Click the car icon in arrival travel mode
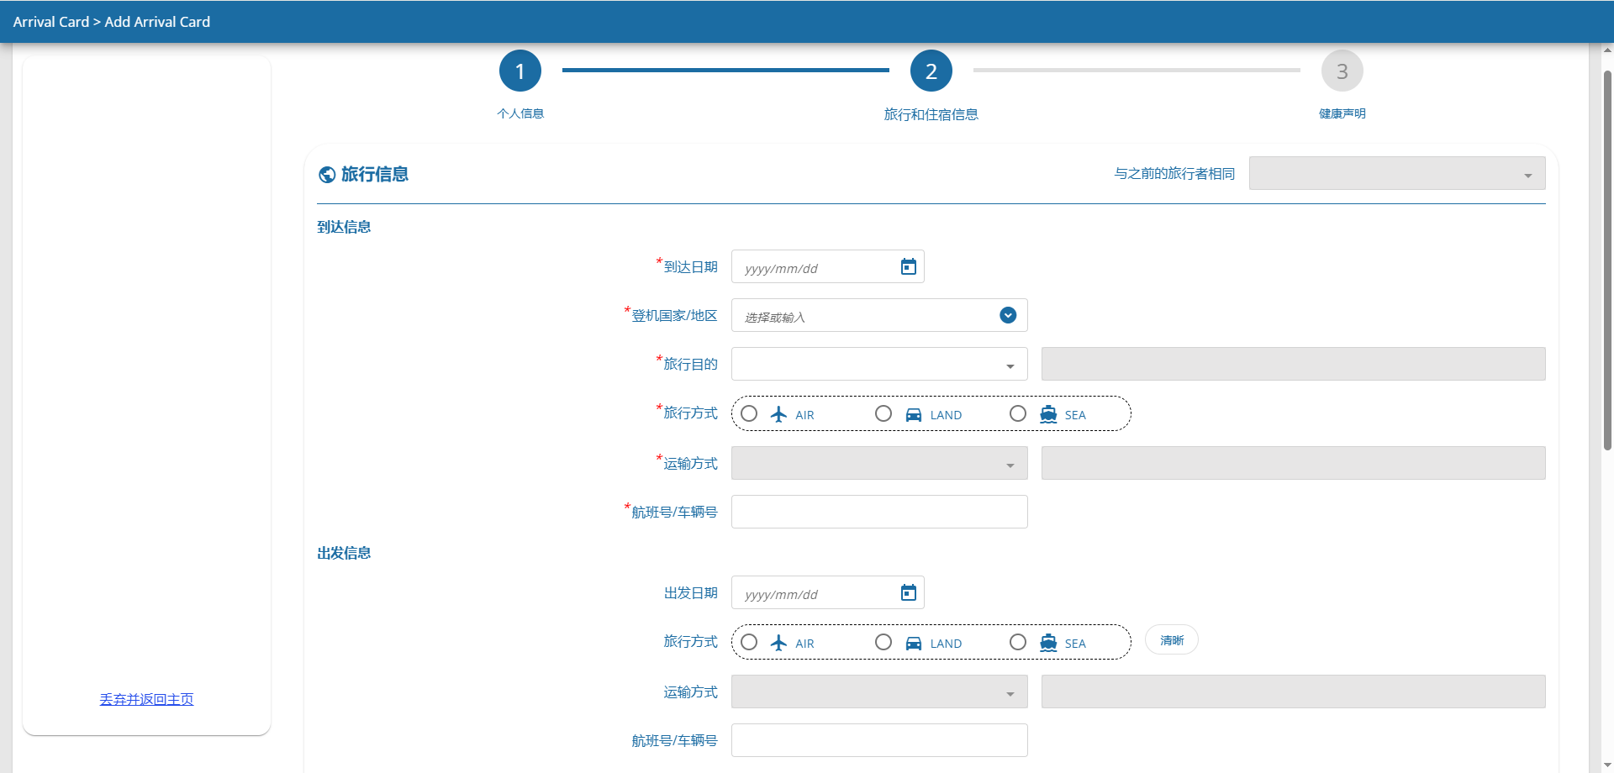The height and width of the screenshot is (773, 1614). coord(913,414)
